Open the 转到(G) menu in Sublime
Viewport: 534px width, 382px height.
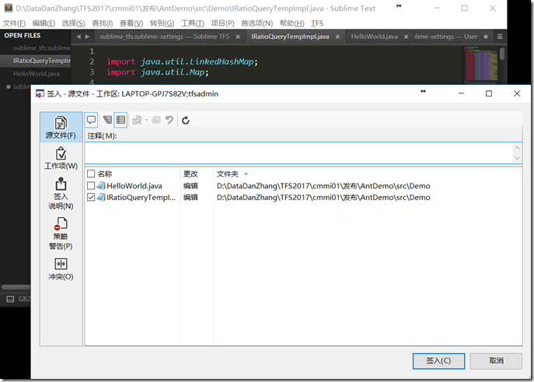(162, 23)
